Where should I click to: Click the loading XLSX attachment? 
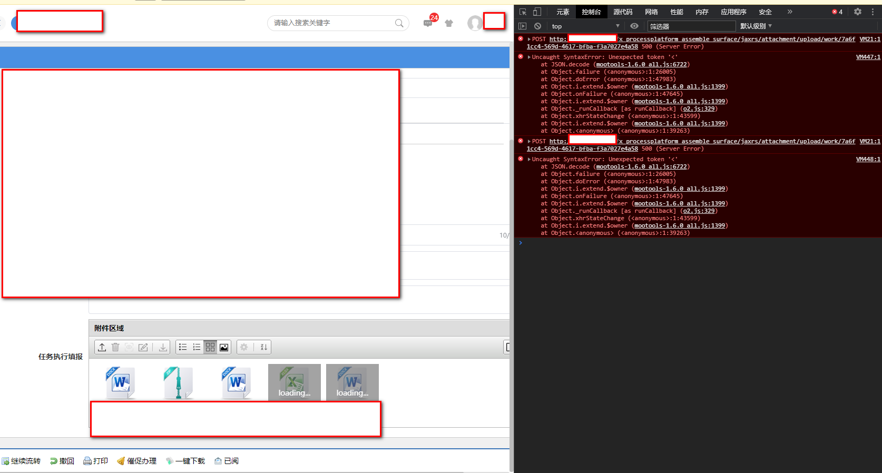coord(295,382)
